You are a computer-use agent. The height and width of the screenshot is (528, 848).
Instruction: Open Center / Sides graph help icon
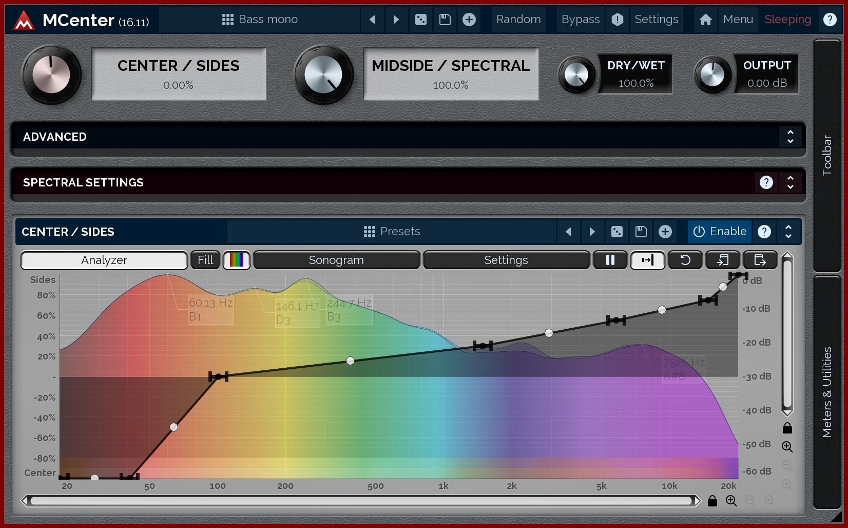tap(764, 232)
